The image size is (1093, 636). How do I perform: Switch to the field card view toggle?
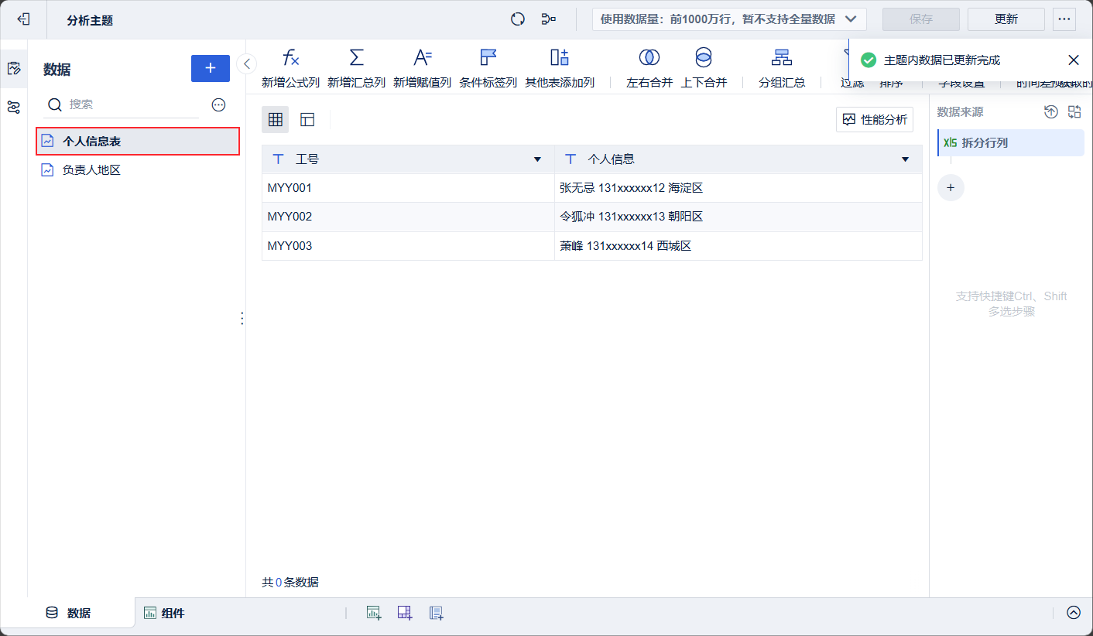coord(307,119)
